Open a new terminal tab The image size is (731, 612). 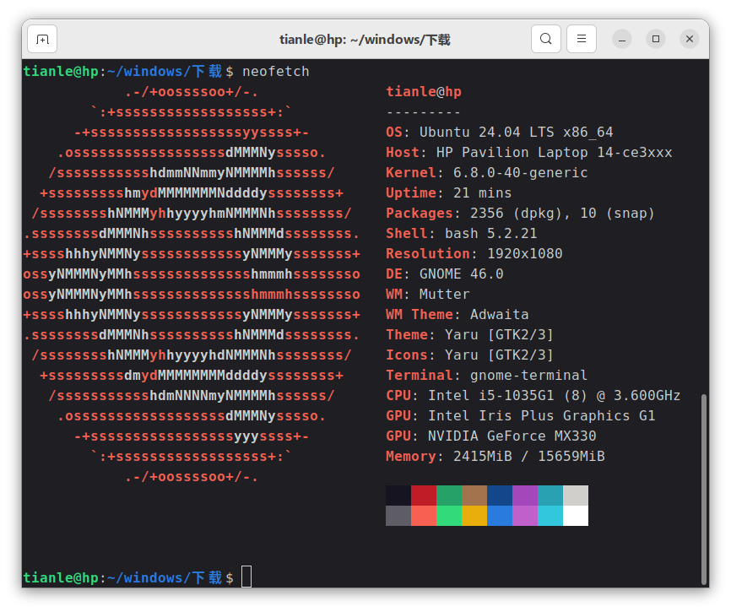pos(42,39)
